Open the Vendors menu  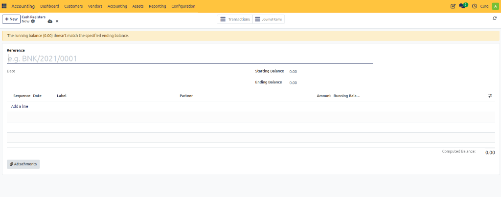(x=95, y=6)
